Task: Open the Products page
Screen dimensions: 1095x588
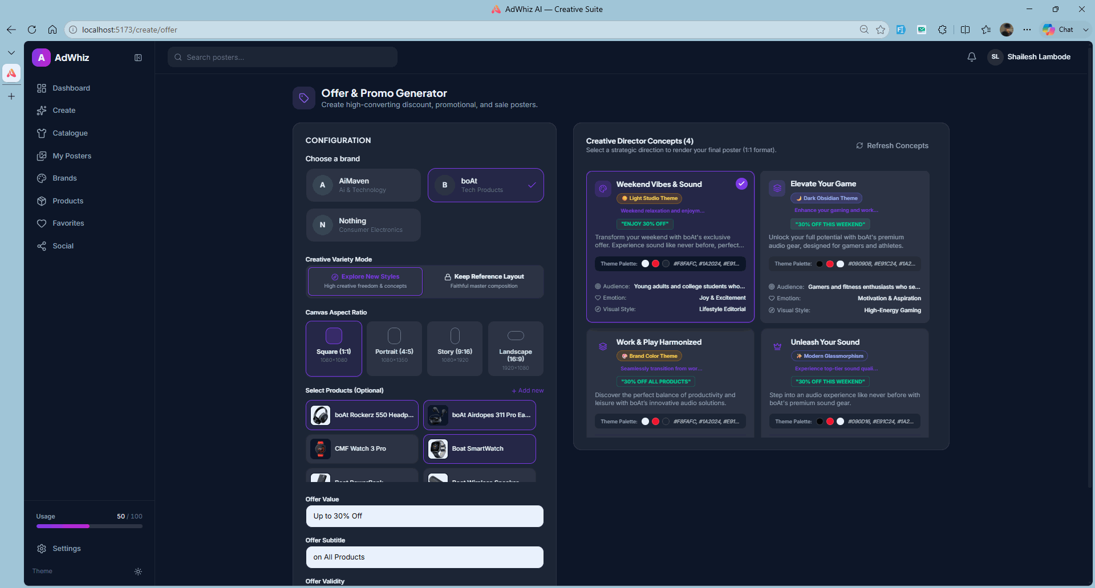Action: pos(68,201)
